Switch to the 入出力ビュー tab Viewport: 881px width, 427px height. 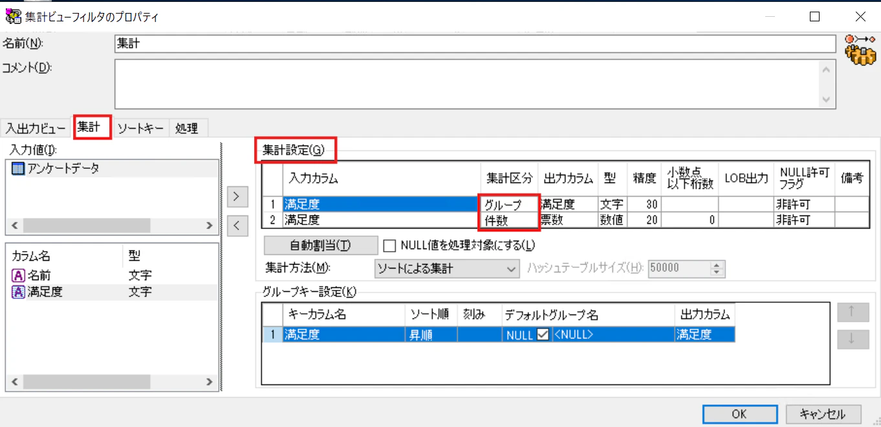[36, 128]
